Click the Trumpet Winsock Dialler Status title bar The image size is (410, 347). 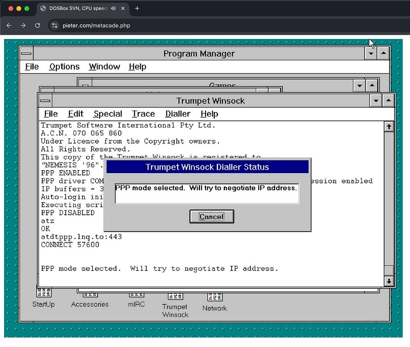pos(207,167)
